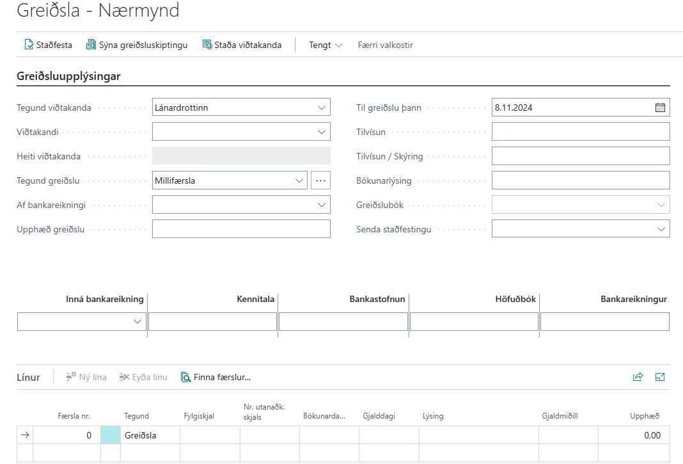This screenshot has height=464, width=683.
Task: Open Sýna greiðsluskiptingu from toolbar
Action: click(91, 45)
